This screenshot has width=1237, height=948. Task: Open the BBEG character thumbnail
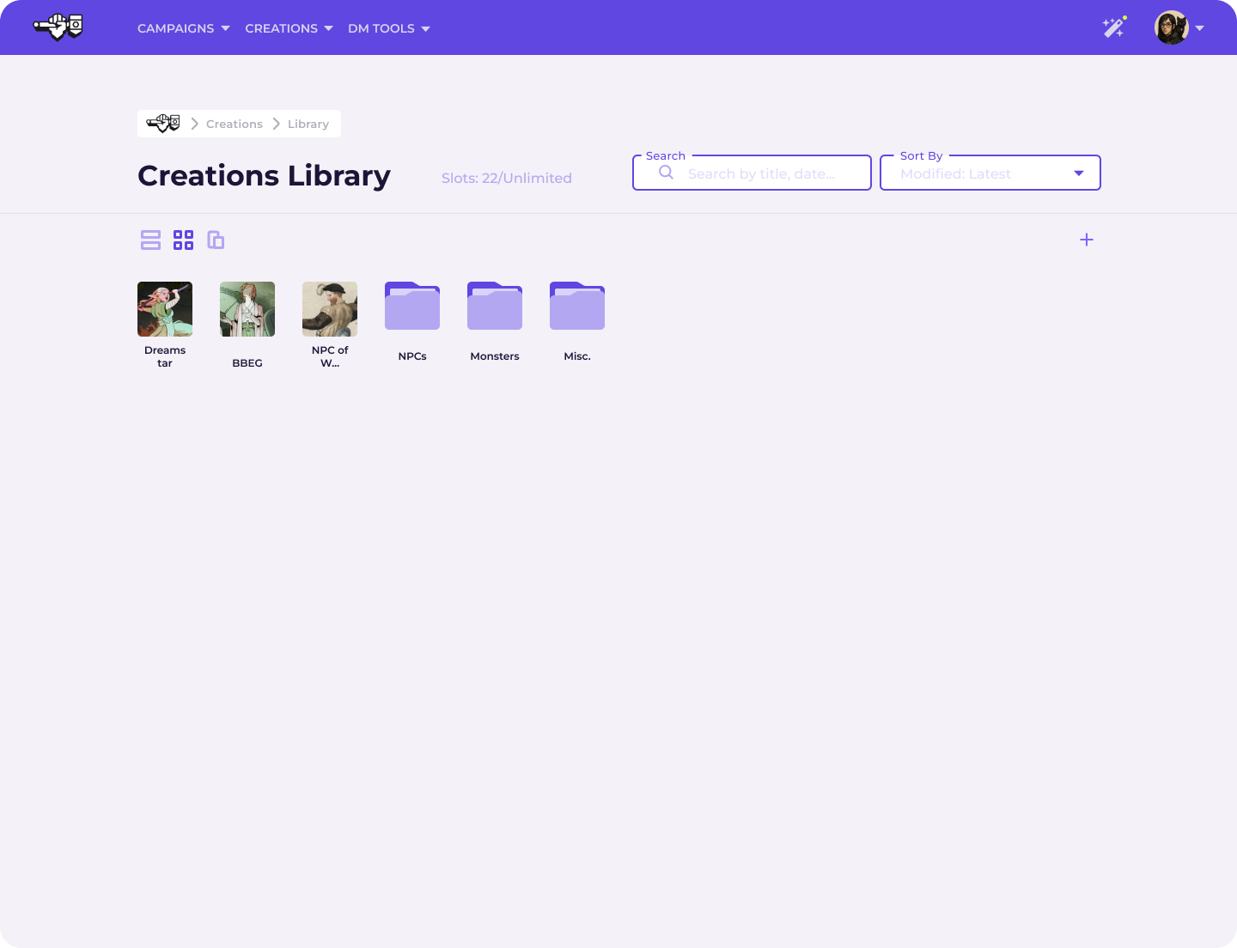tap(247, 309)
